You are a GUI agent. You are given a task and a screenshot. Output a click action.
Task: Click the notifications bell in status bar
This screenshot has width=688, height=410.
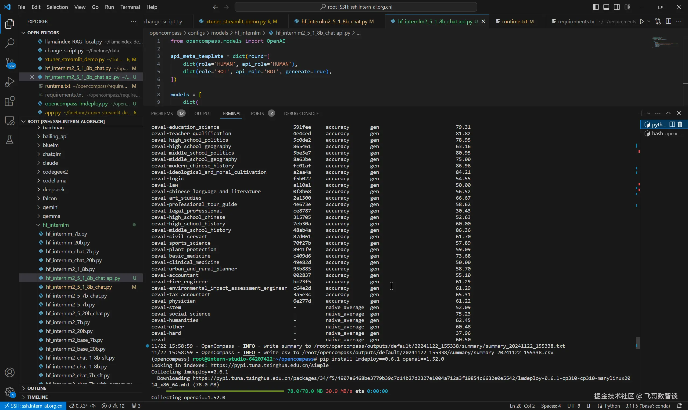coord(679,406)
